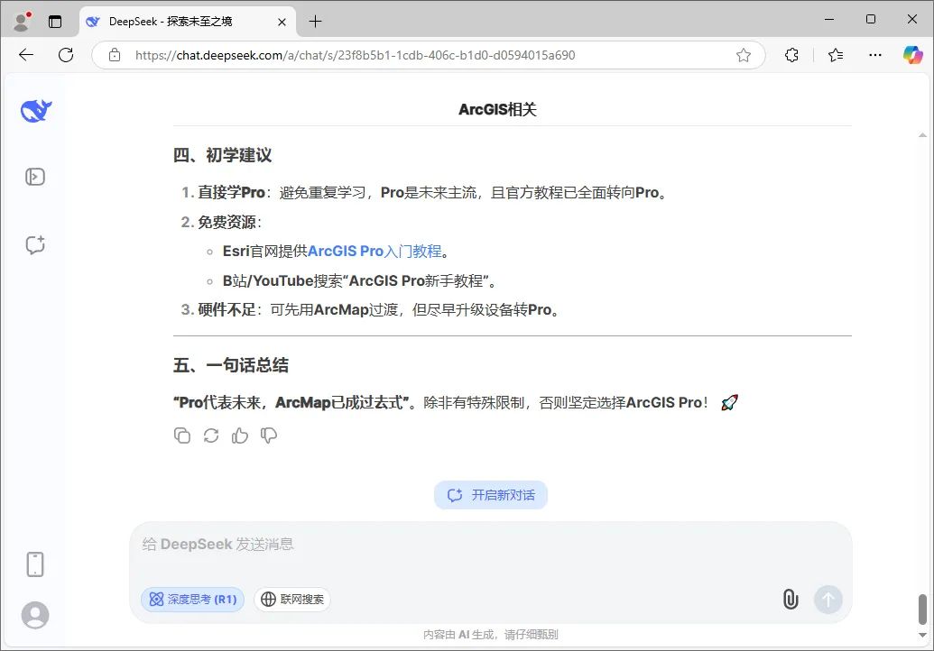Like the response with thumbs up

pos(239,436)
